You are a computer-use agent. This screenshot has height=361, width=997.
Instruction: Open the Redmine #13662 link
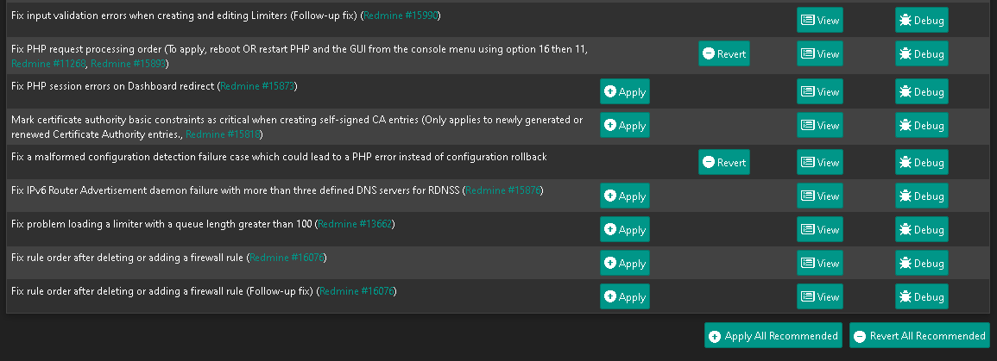click(355, 224)
